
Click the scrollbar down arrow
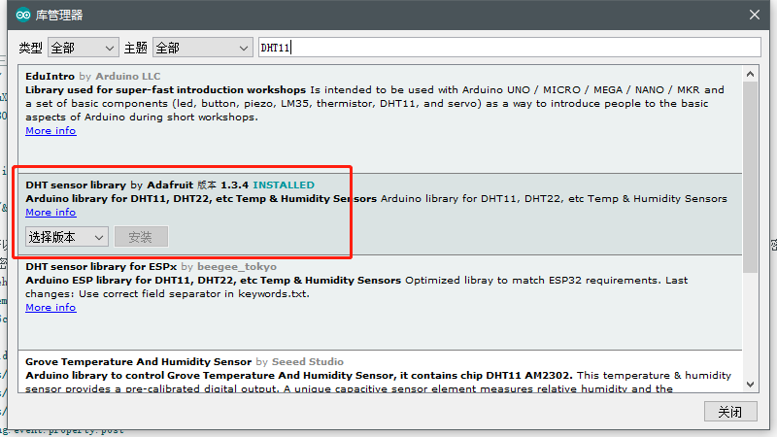pos(750,385)
